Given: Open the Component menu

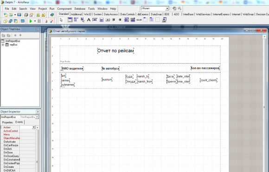Looking at the screenshot, I should (x=64, y=8).
